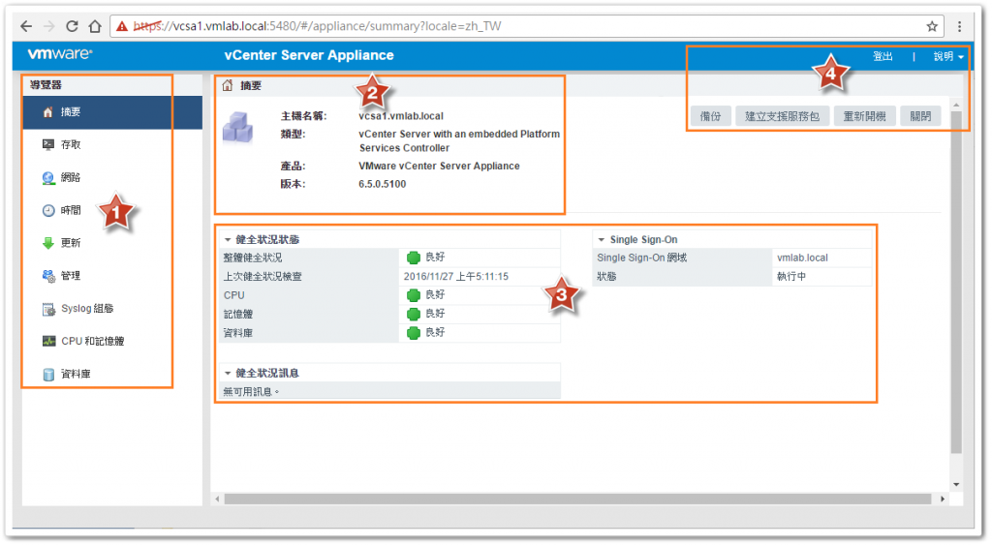Collapse the 健全狀況狀態 section
992x546 pixels.
point(228,239)
